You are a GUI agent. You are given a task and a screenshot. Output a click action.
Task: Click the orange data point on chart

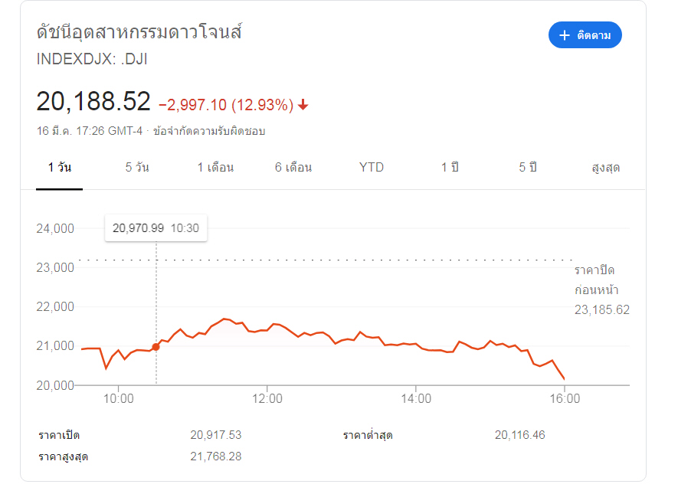(x=156, y=347)
